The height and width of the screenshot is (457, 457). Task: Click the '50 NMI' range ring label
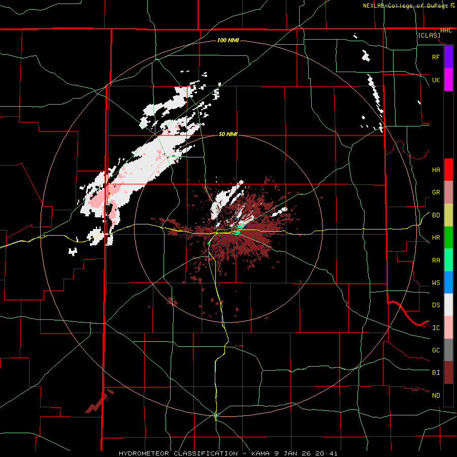tap(228, 134)
